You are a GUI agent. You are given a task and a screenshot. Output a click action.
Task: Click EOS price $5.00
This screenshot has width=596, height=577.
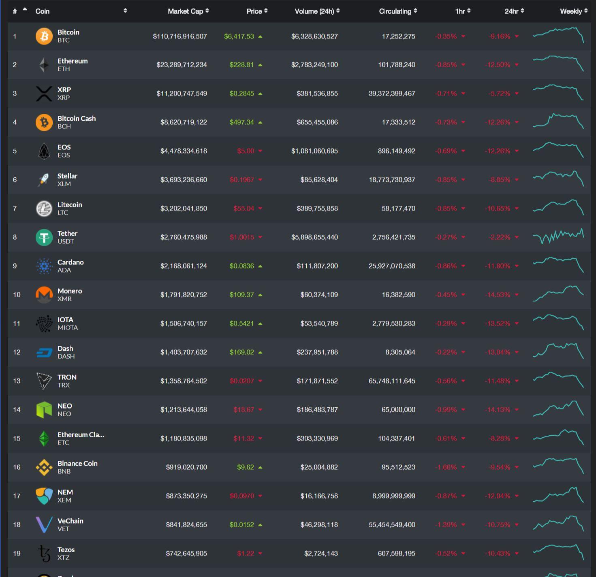(246, 151)
